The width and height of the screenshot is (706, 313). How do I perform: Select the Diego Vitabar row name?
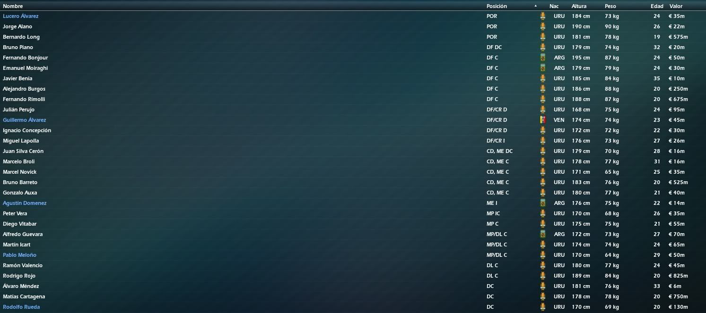(x=20, y=224)
